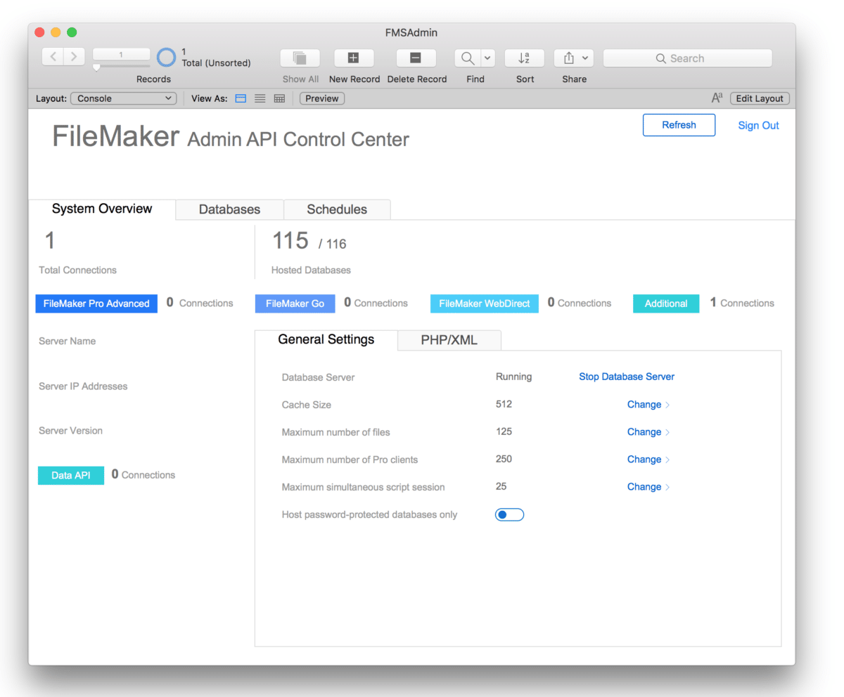Select the Sort toolbar icon
This screenshot has width=844, height=697.
coord(524,58)
